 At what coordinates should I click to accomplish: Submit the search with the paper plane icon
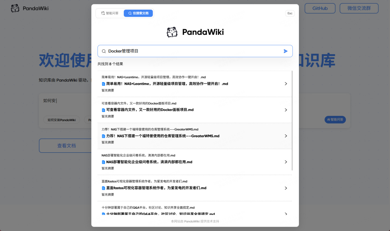pyautogui.click(x=285, y=51)
